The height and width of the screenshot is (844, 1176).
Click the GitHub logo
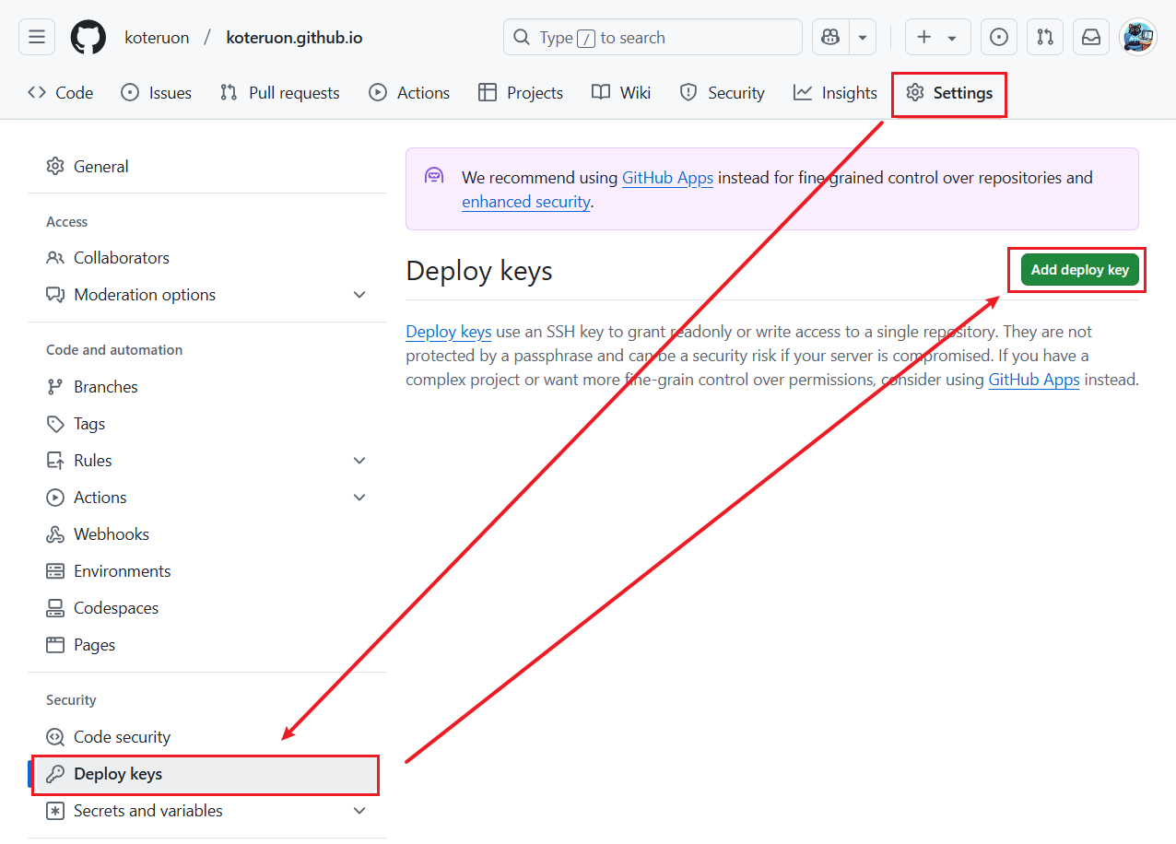89,37
